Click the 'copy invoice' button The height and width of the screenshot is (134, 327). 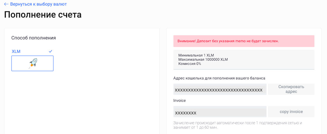tap(291, 112)
